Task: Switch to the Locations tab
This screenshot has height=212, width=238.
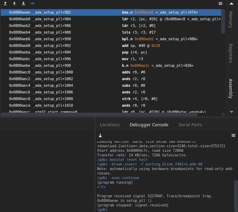Action: click(x=110, y=125)
